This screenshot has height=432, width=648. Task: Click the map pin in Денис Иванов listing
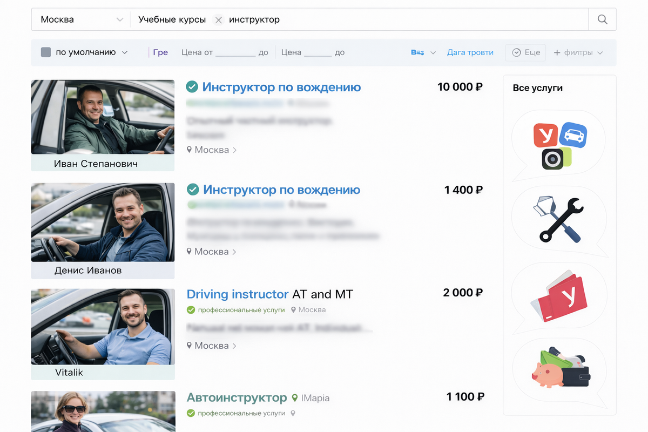coord(190,252)
